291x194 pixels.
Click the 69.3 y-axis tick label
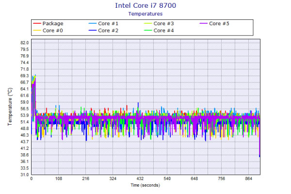25,76
